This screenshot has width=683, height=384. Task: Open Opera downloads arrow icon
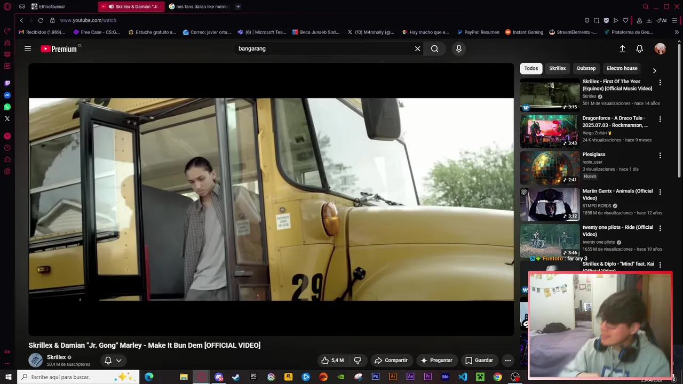coord(649,20)
